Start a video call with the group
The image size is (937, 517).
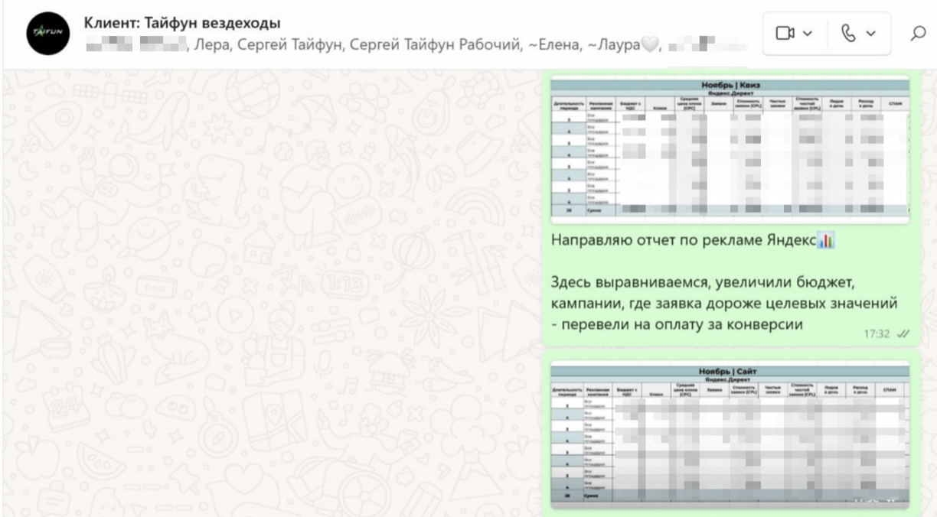(785, 33)
